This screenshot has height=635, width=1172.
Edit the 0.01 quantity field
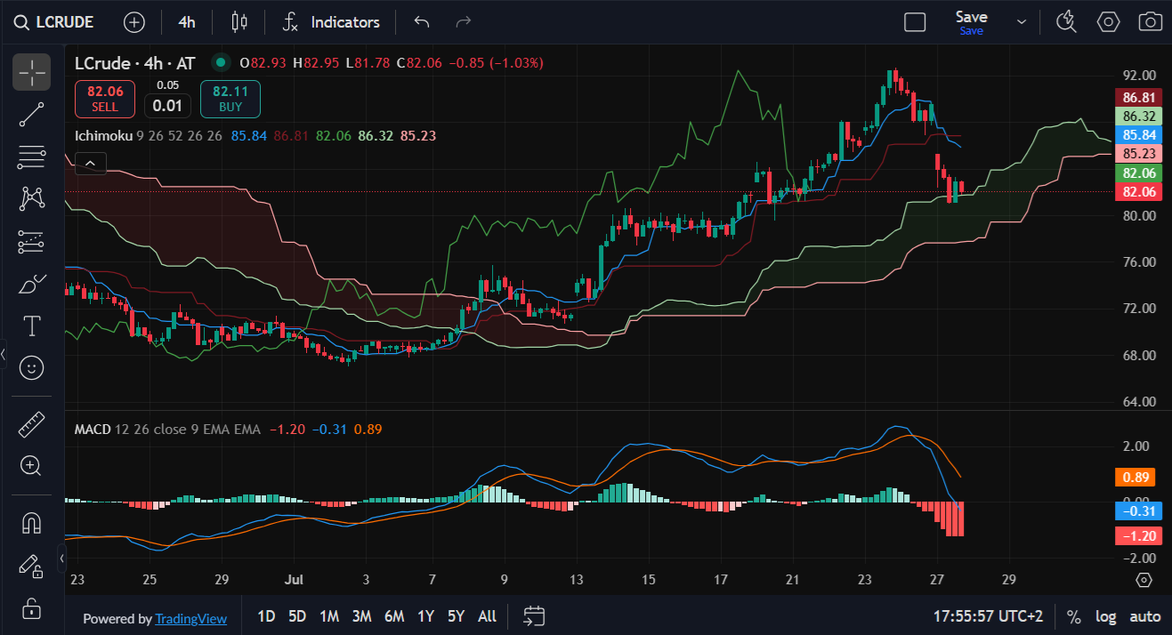(x=167, y=106)
